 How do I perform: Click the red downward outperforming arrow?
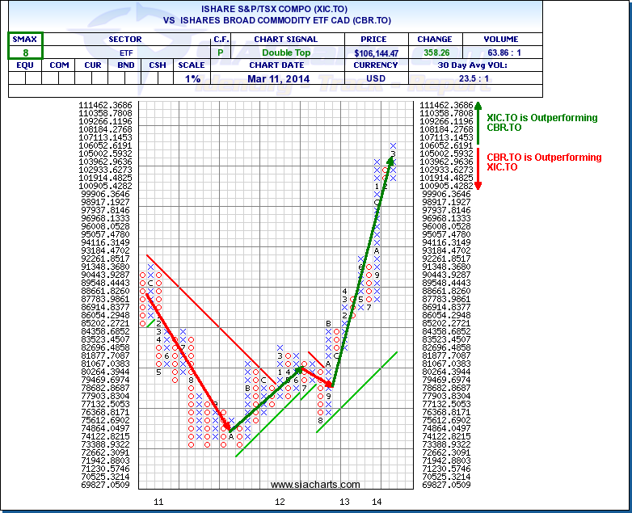click(478, 167)
